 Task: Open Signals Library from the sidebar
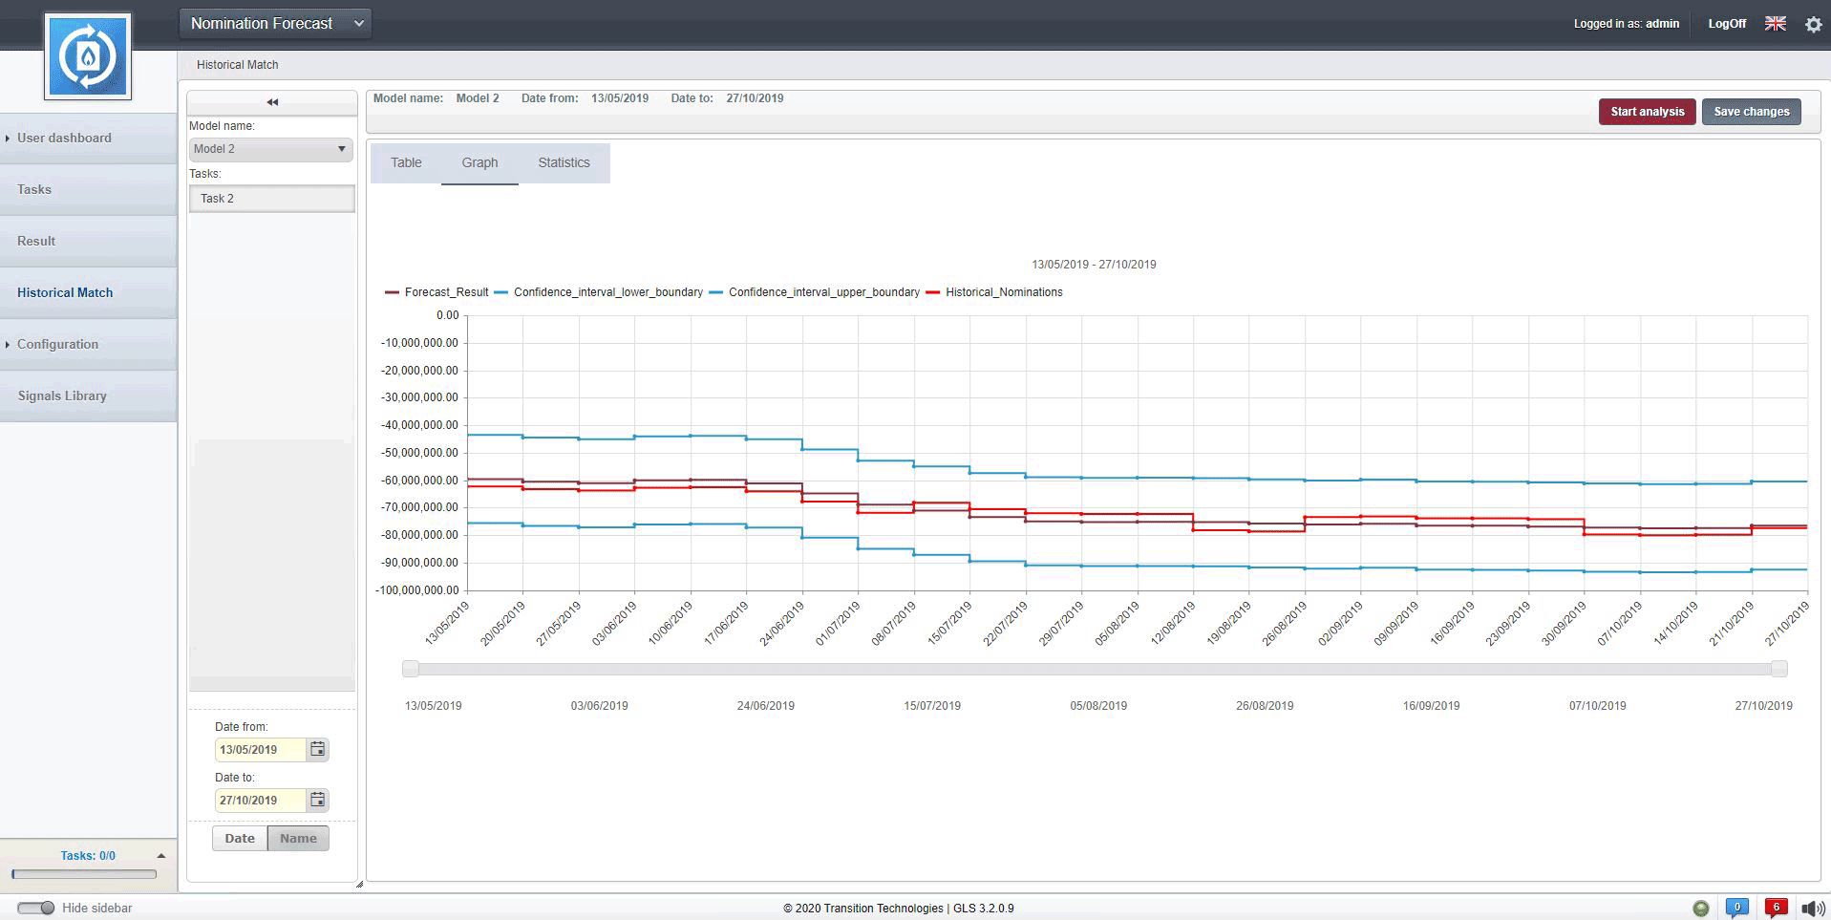[x=62, y=396]
